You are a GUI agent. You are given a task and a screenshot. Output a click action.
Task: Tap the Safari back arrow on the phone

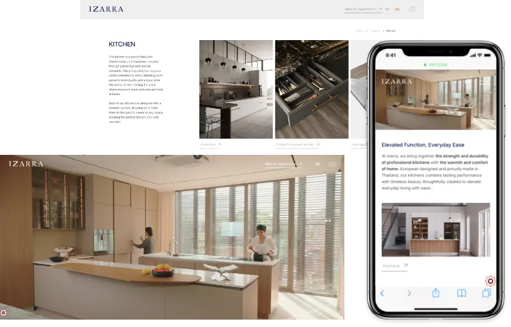pyautogui.click(x=382, y=294)
